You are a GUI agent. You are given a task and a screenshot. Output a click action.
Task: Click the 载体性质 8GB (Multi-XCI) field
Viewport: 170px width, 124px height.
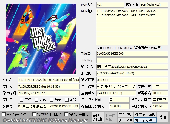coord(154,5)
